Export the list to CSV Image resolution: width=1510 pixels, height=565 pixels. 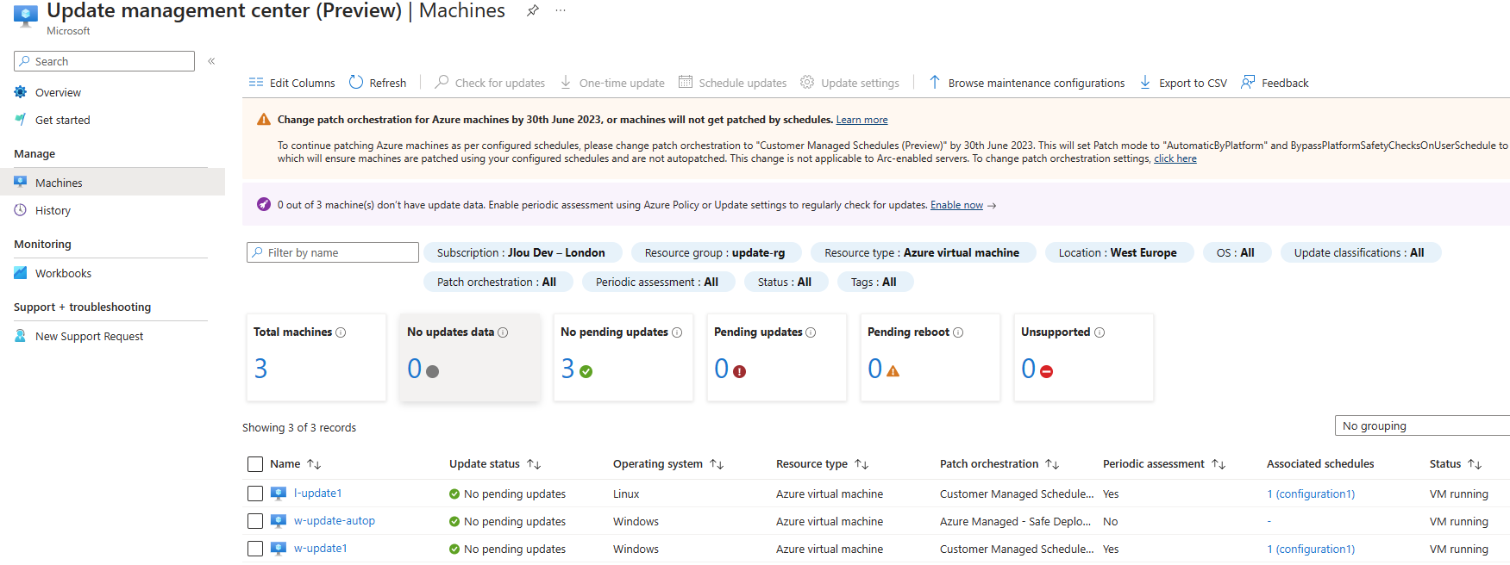[1183, 83]
